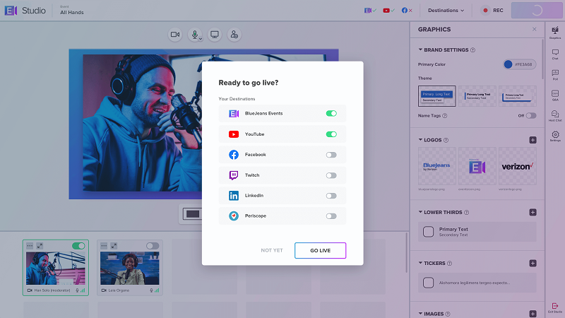The width and height of the screenshot is (565, 318).
Task: Click the Name Tags help icon
Action: [445, 116]
